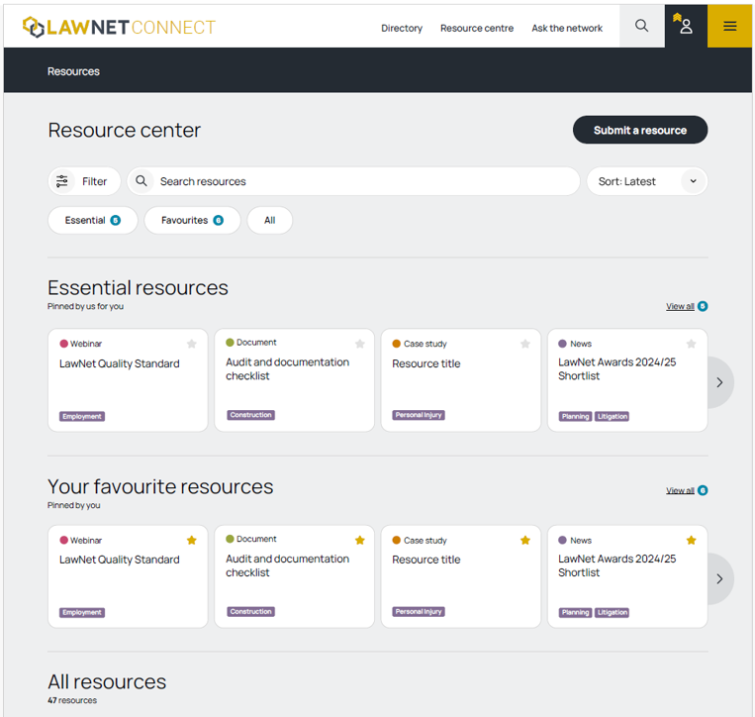Screen dimensions: 755x717
Task: Click the Essential filter count badge
Action: pyautogui.click(x=116, y=220)
